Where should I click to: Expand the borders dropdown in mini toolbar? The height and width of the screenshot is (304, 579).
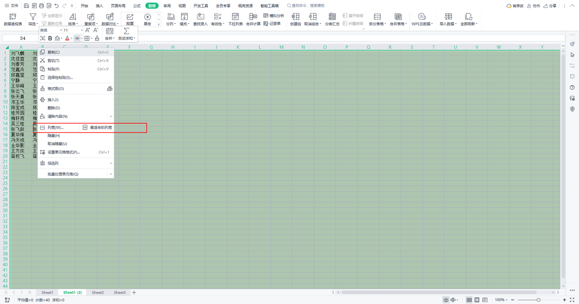point(92,39)
